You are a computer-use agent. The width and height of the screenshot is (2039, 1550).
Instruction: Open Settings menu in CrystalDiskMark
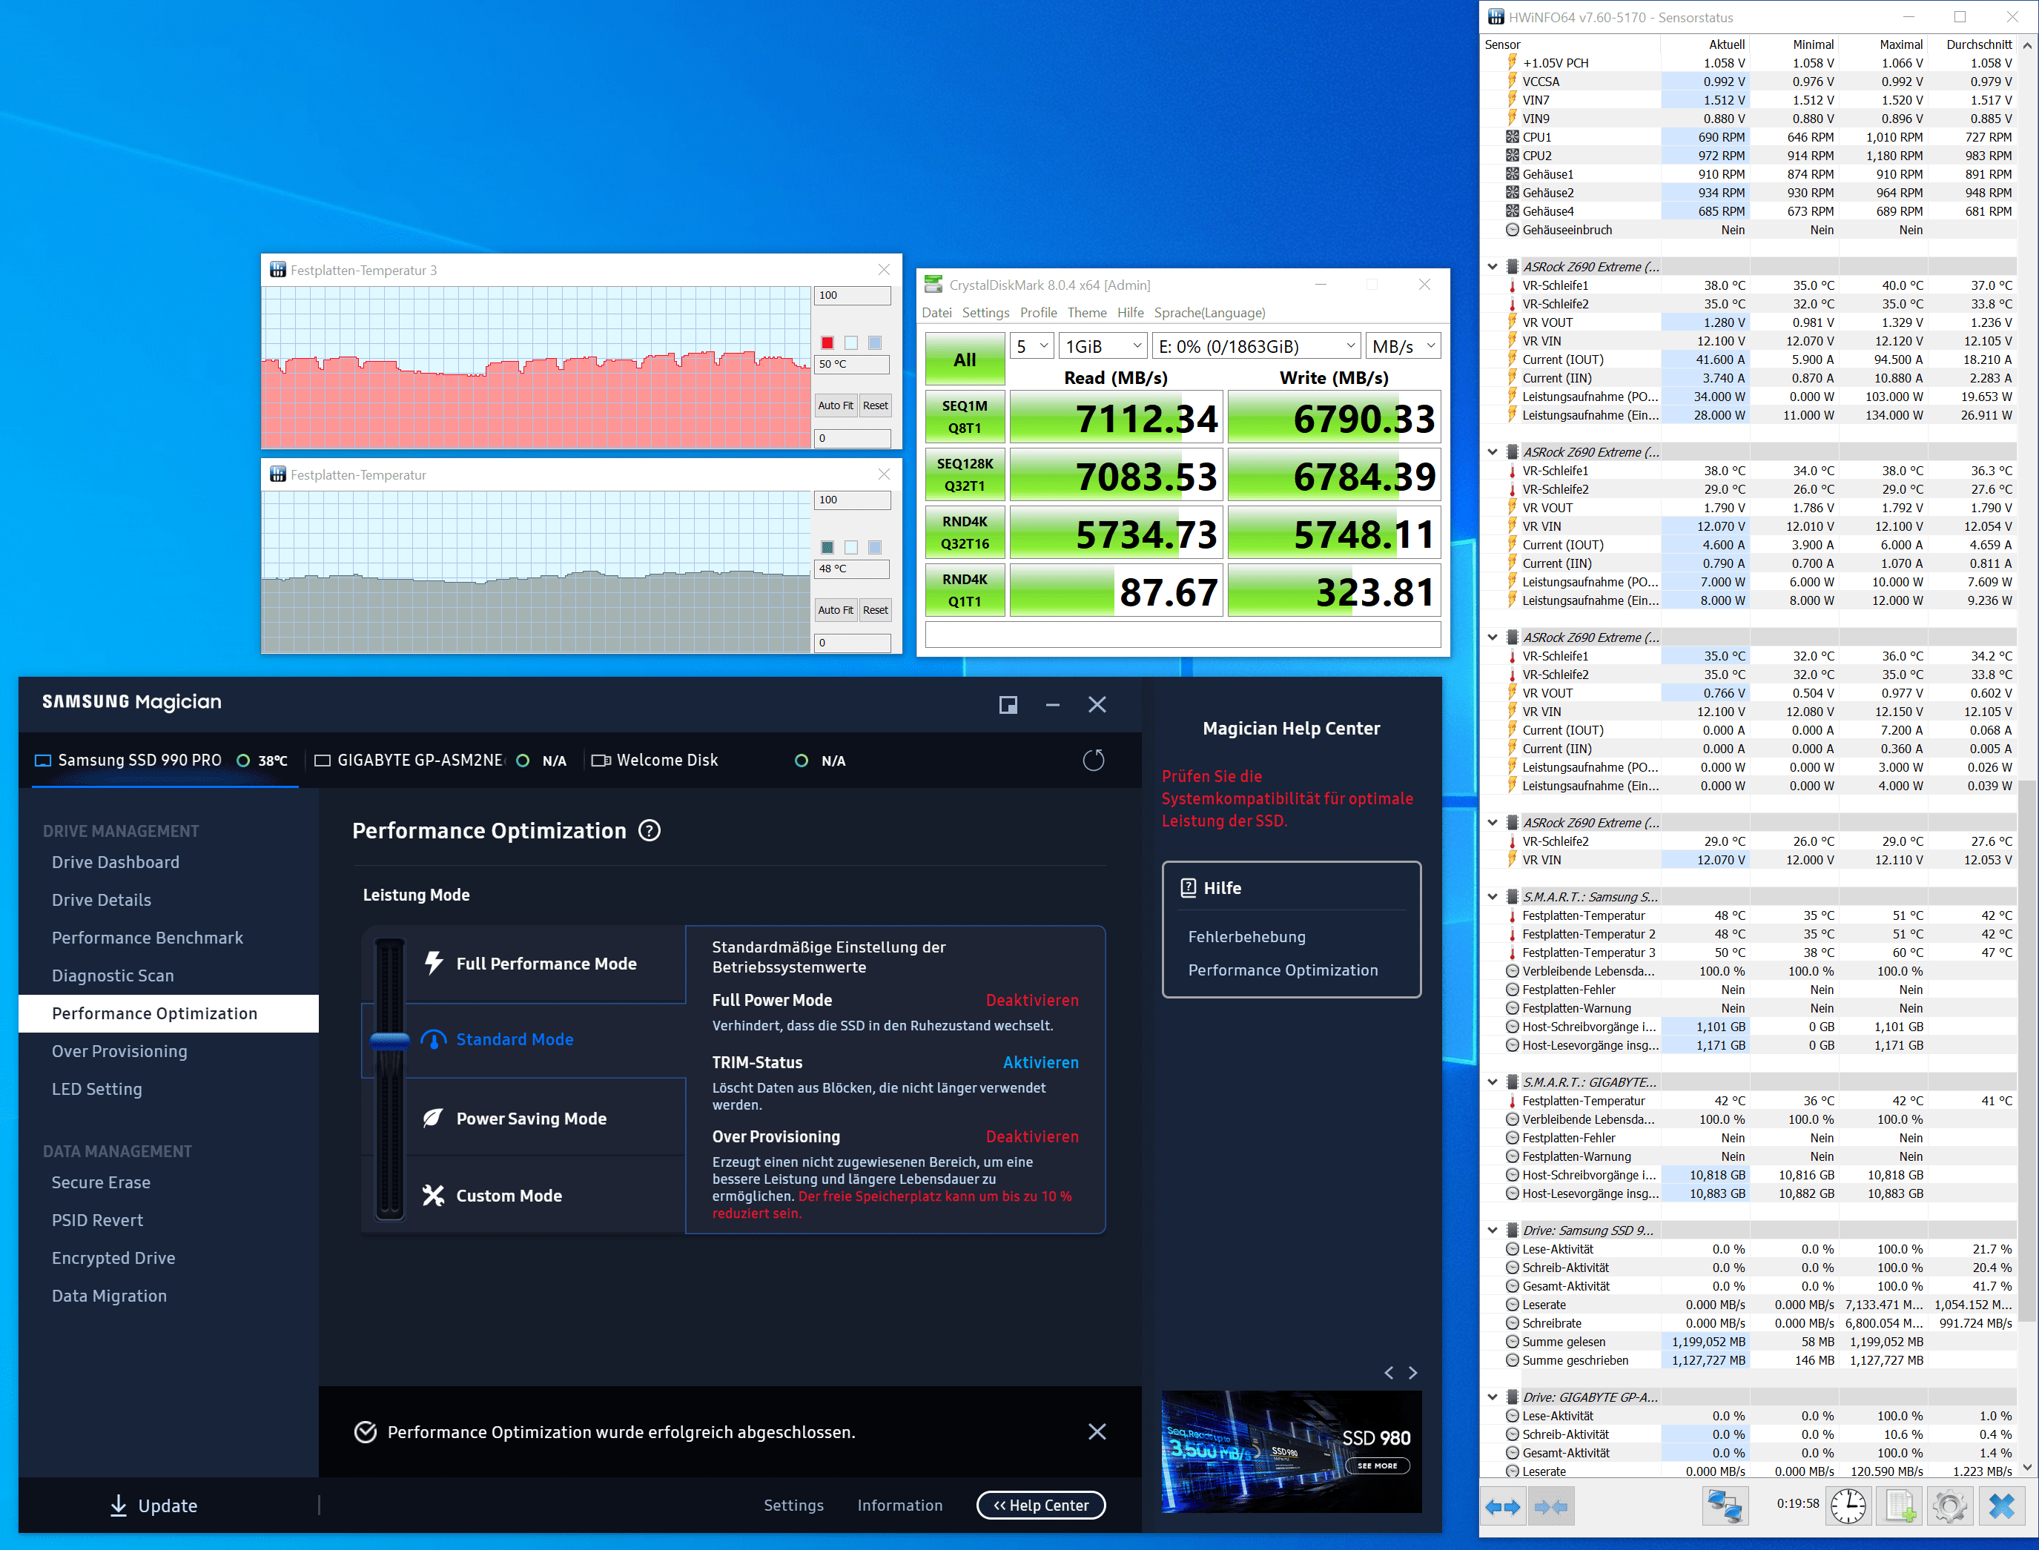(x=985, y=313)
